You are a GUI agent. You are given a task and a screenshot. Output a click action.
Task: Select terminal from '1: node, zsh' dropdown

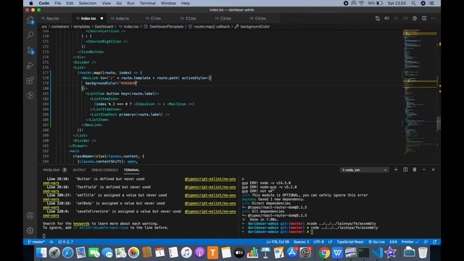(x=364, y=170)
